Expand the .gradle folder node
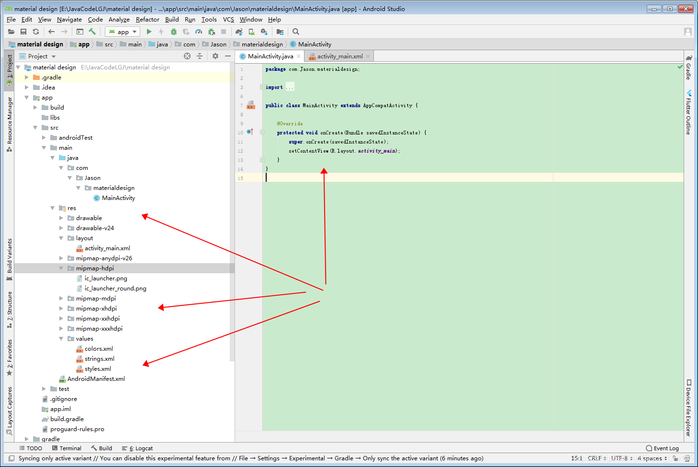This screenshot has height=467, width=698. pyautogui.click(x=27, y=78)
